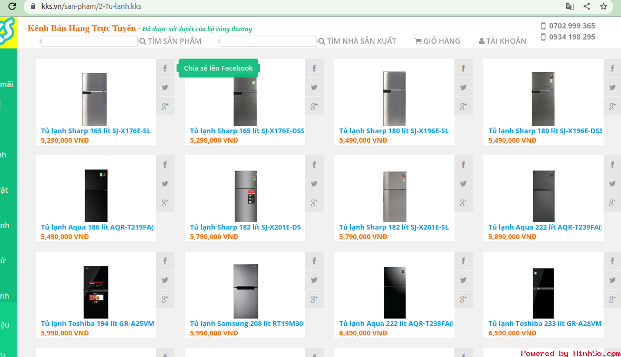
Task: Click the Aqua AQR-T219FA black fridge image
Action: 96,195
